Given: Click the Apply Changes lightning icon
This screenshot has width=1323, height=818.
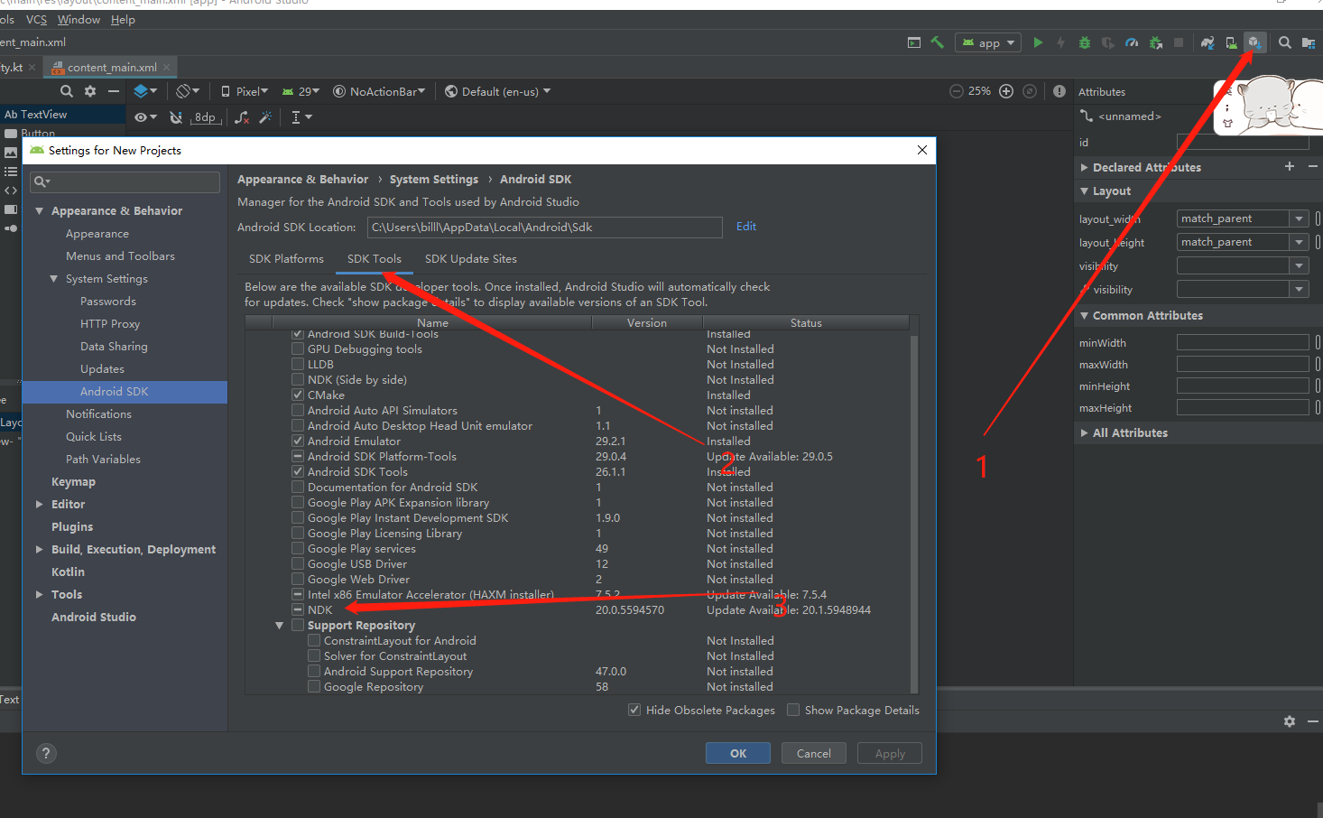Looking at the screenshot, I should click(1061, 42).
